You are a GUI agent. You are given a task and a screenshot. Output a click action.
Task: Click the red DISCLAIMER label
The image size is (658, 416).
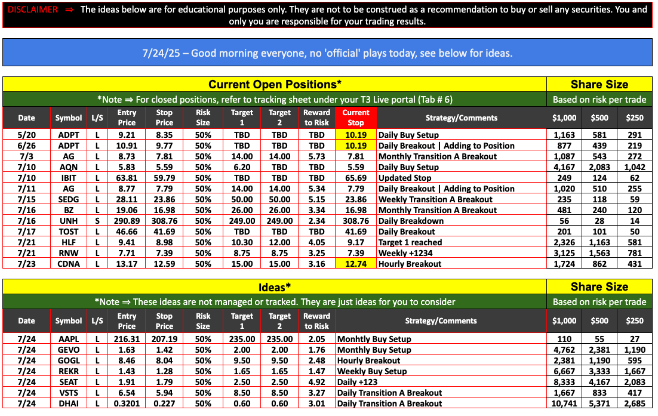(x=33, y=10)
